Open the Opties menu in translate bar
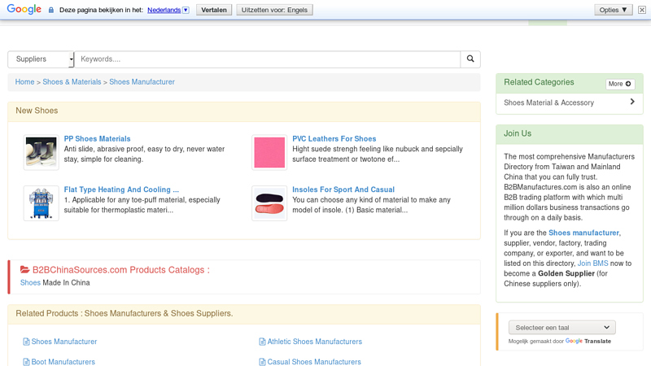Screen dimensions: 651x366 (614, 10)
